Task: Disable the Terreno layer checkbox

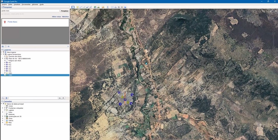Action: pyautogui.click(x=5, y=125)
